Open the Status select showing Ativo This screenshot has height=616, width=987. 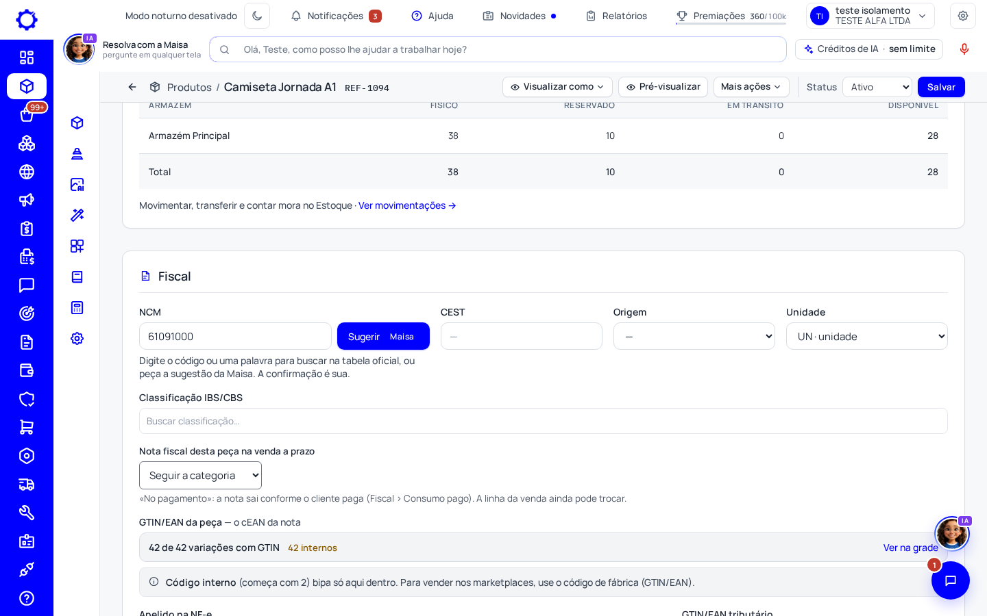click(x=877, y=87)
